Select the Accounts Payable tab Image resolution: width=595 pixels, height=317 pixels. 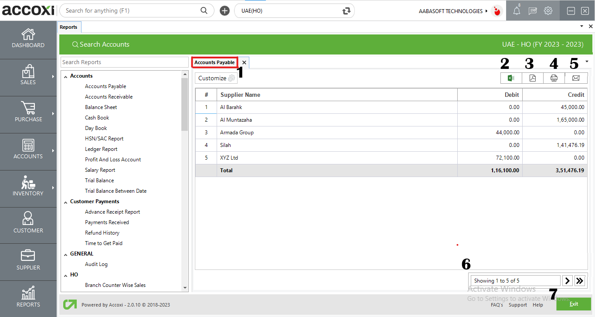214,62
